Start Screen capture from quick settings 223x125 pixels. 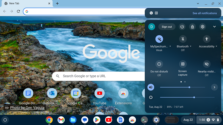[183, 64]
